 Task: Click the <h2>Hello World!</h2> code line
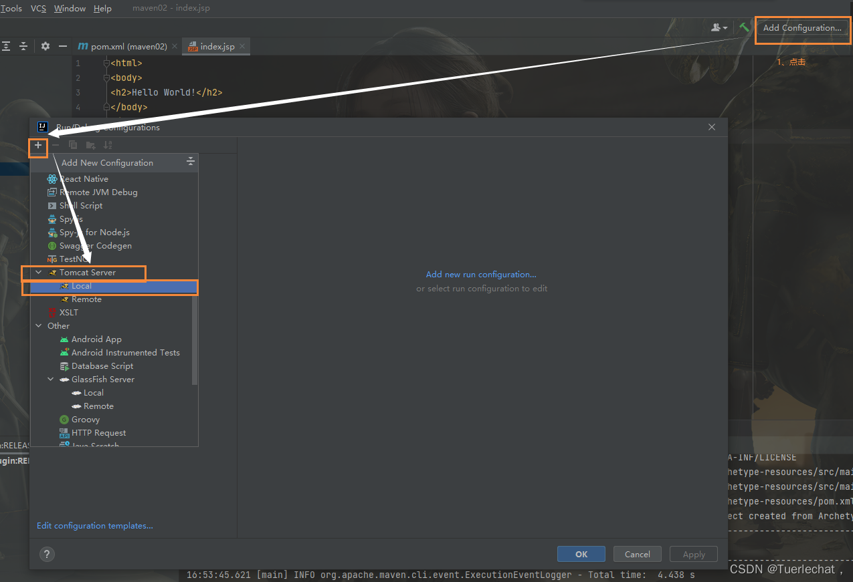(x=167, y=92)
